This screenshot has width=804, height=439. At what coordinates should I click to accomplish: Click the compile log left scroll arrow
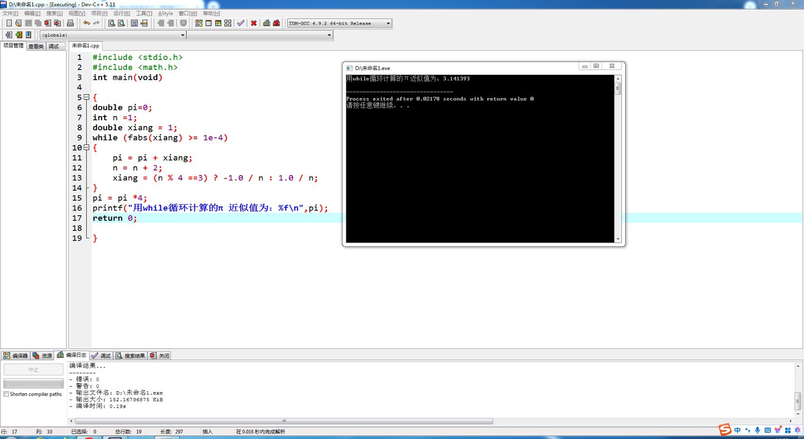click(71, 421)
